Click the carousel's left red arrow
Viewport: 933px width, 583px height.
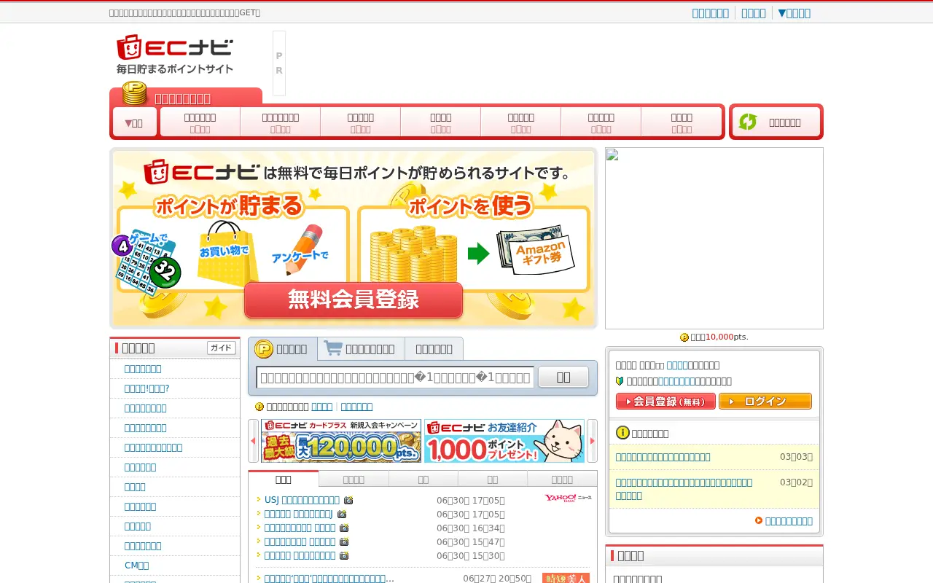click(253, 441)
